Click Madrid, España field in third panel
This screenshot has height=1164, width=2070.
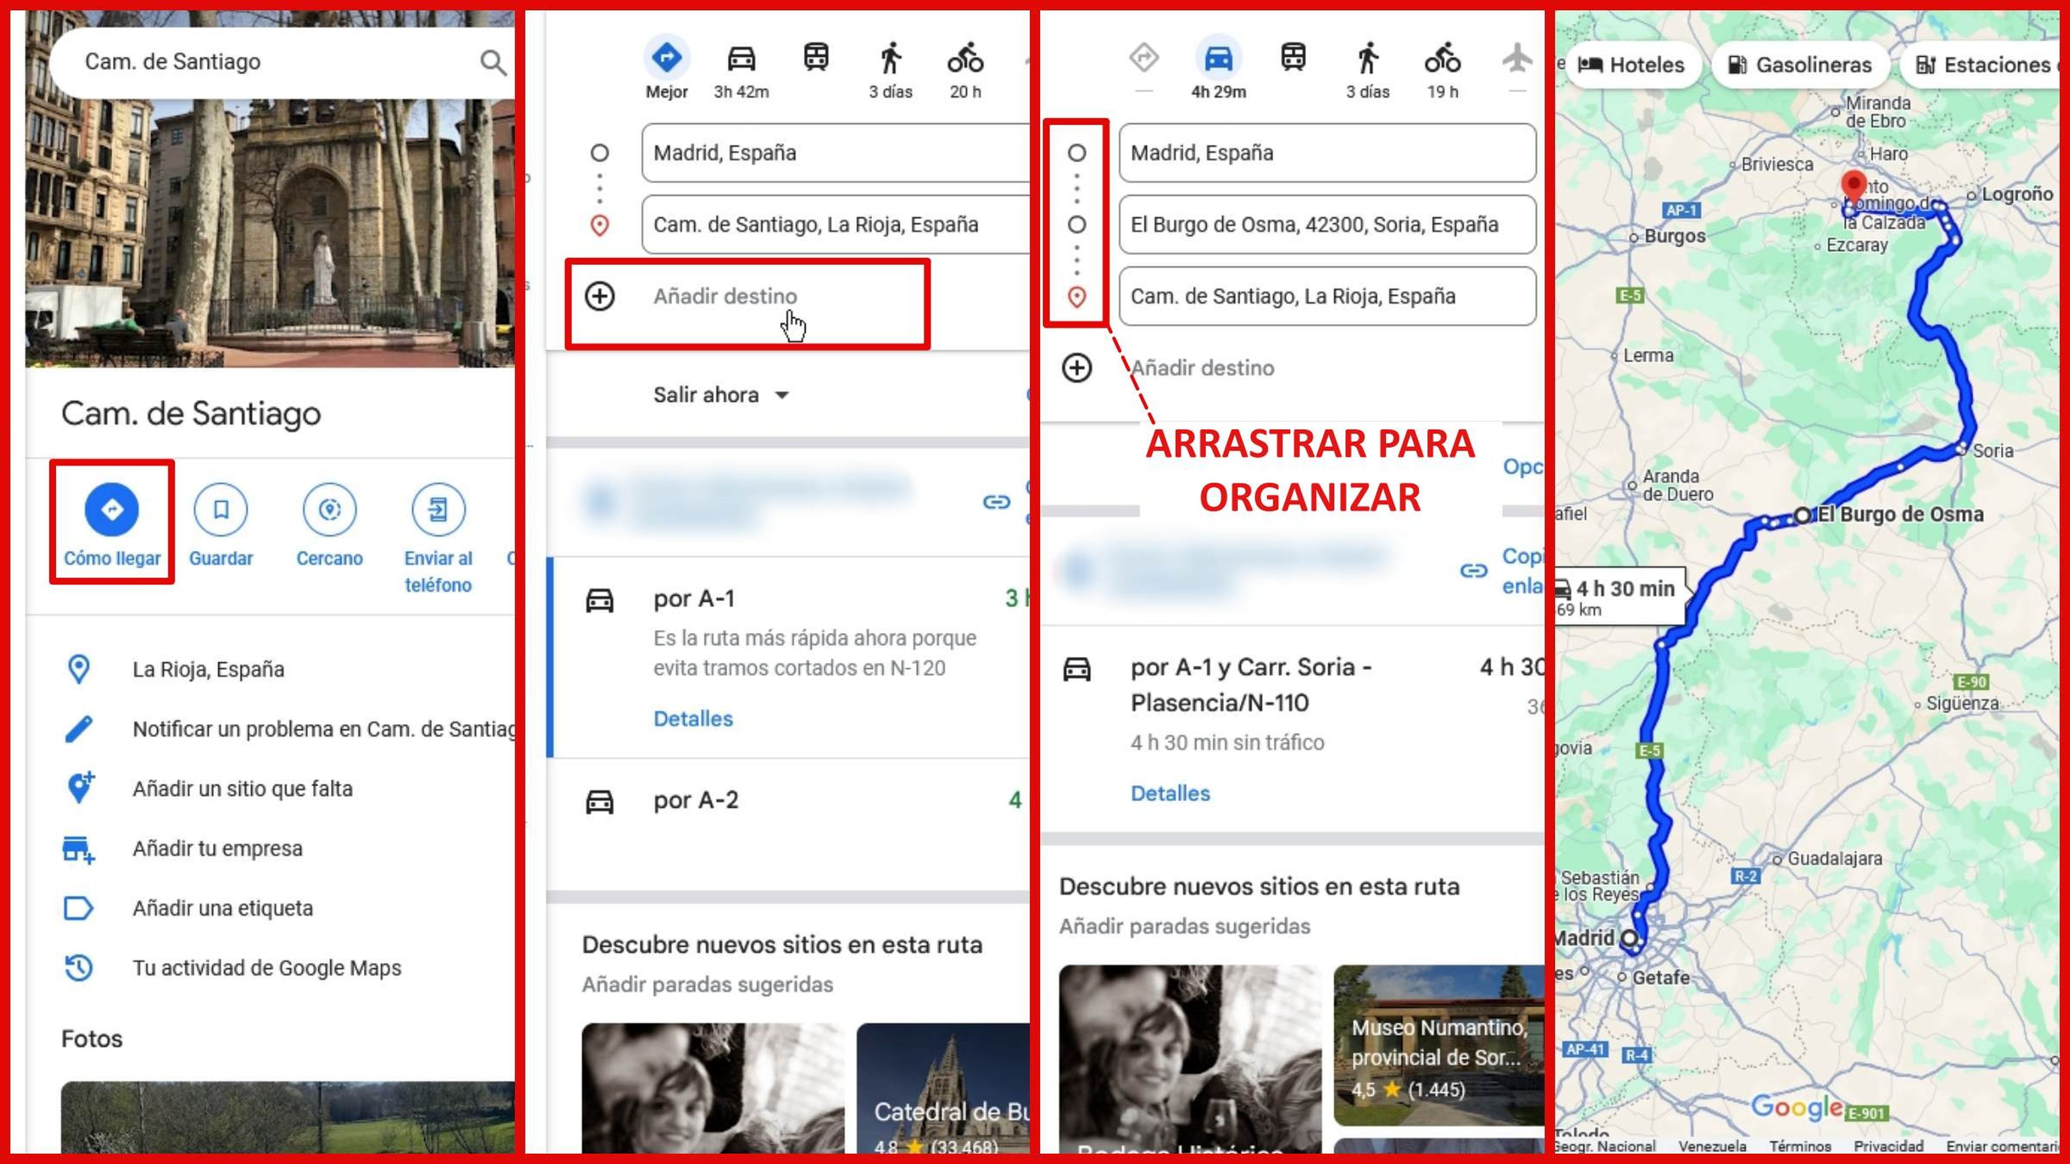1328,153
